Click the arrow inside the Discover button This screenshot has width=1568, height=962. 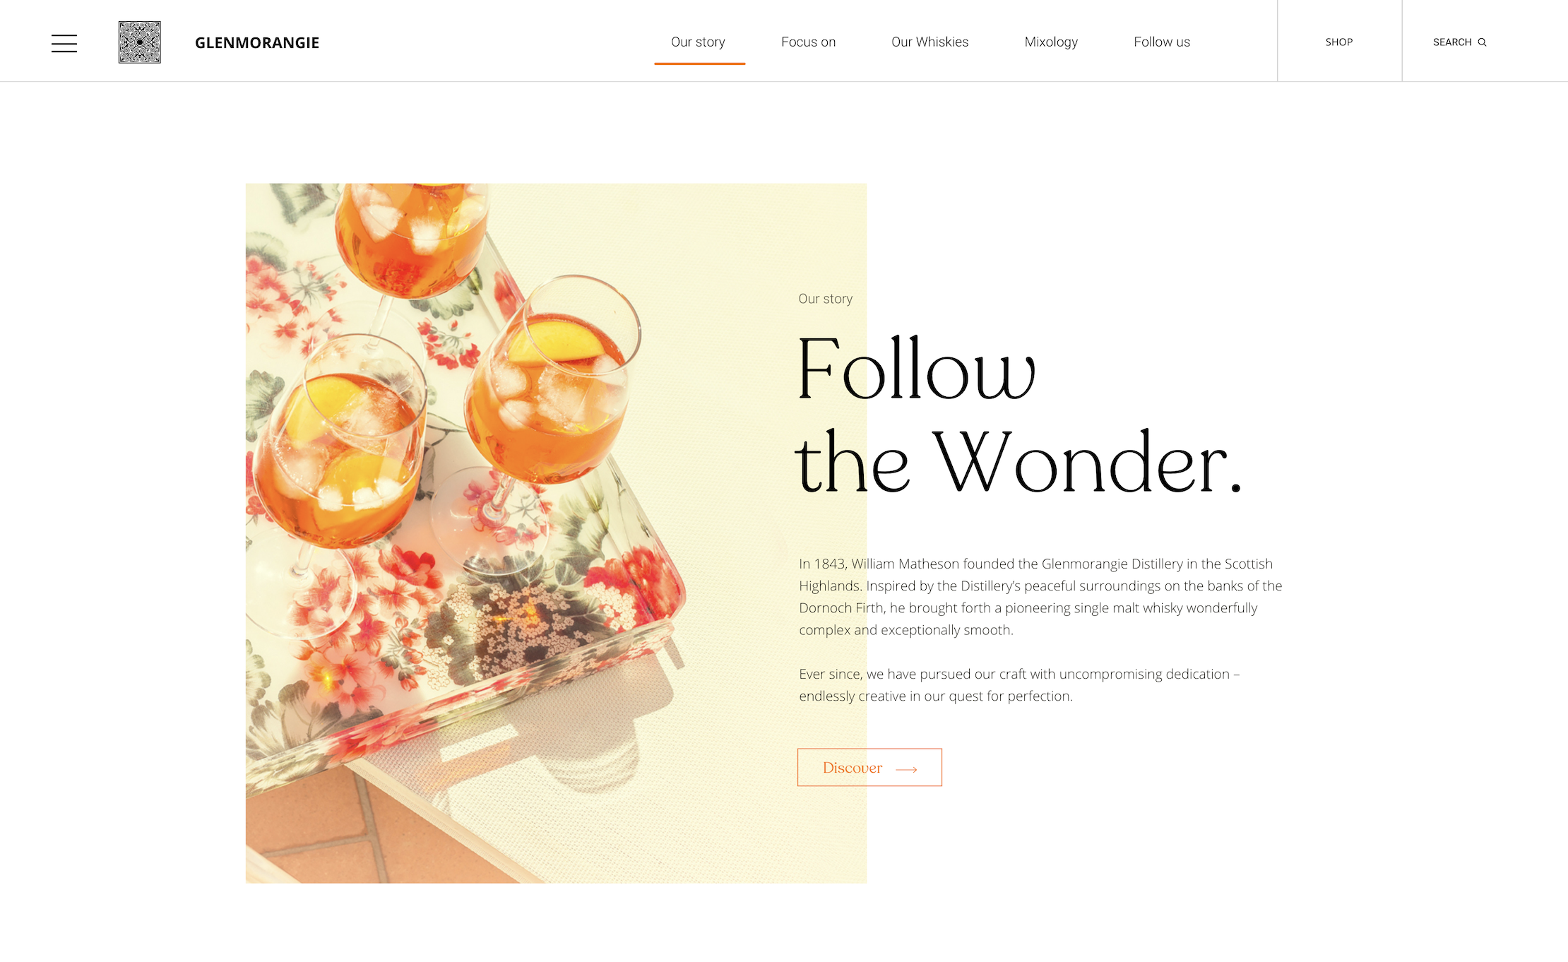(906, 769)
